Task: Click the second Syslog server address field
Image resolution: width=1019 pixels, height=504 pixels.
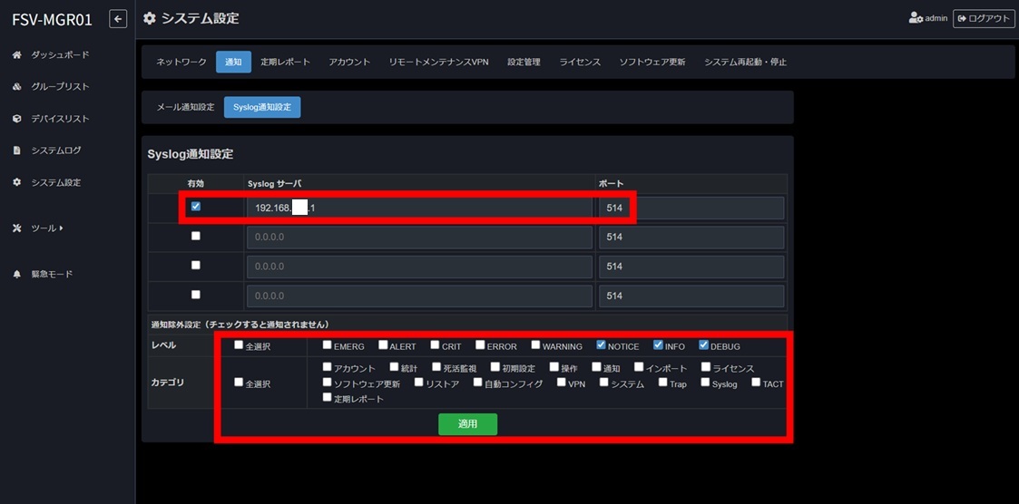Action: (x=419, y=237)
